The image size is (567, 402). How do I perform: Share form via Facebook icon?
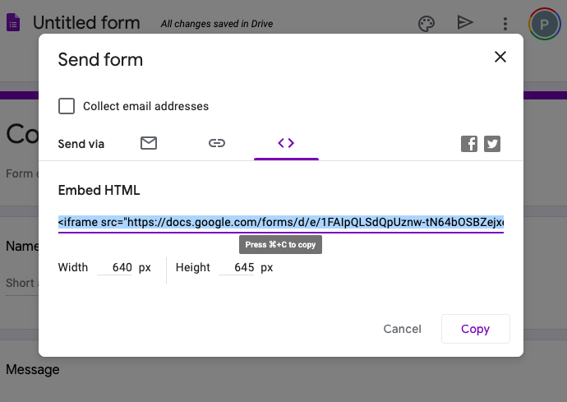click(469, 144)
